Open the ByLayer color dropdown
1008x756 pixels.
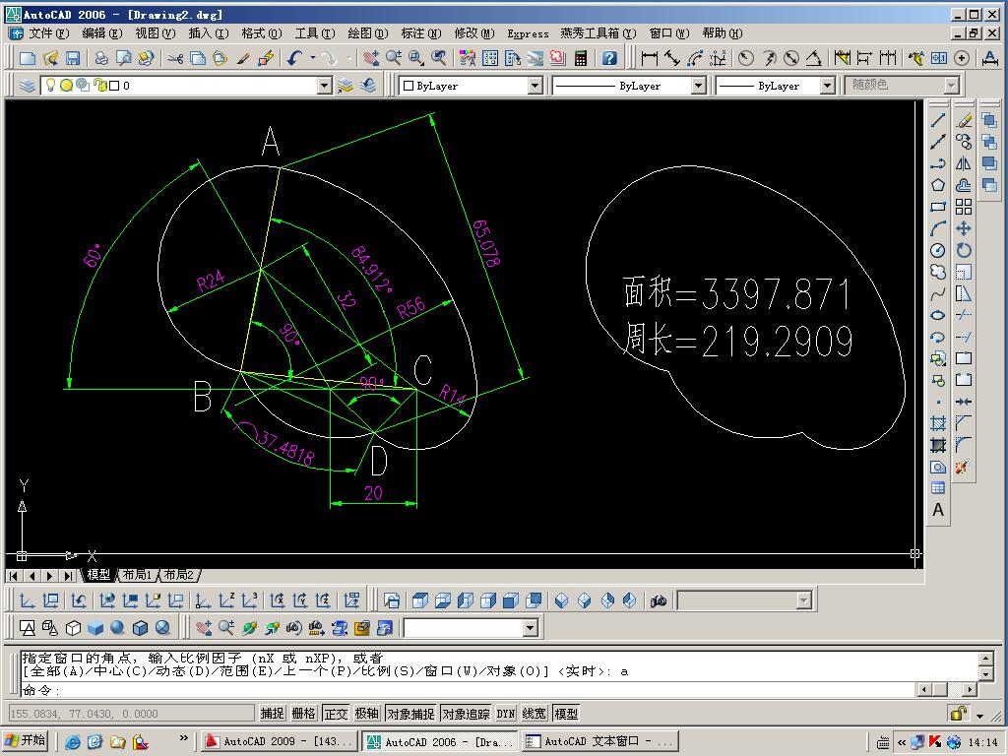[x=535, y=86]
